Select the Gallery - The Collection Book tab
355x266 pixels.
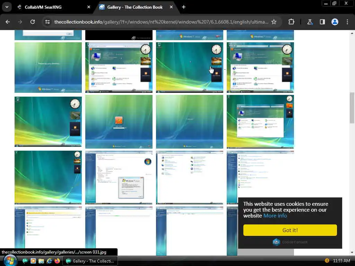pos(136,7)
